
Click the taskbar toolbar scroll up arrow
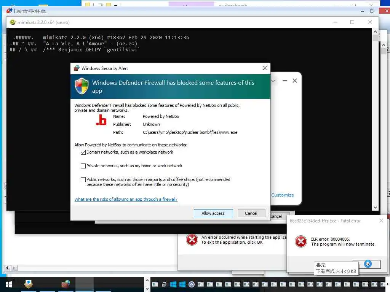(147, 280)
